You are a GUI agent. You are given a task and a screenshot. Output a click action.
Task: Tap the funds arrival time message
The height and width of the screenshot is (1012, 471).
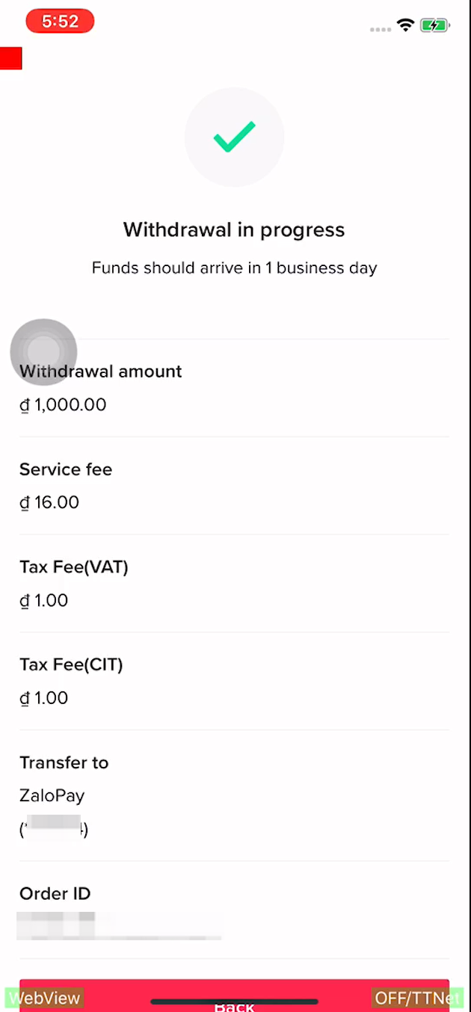coord(234,268)
